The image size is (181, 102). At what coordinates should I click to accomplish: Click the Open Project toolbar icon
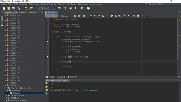pos(14,8)
